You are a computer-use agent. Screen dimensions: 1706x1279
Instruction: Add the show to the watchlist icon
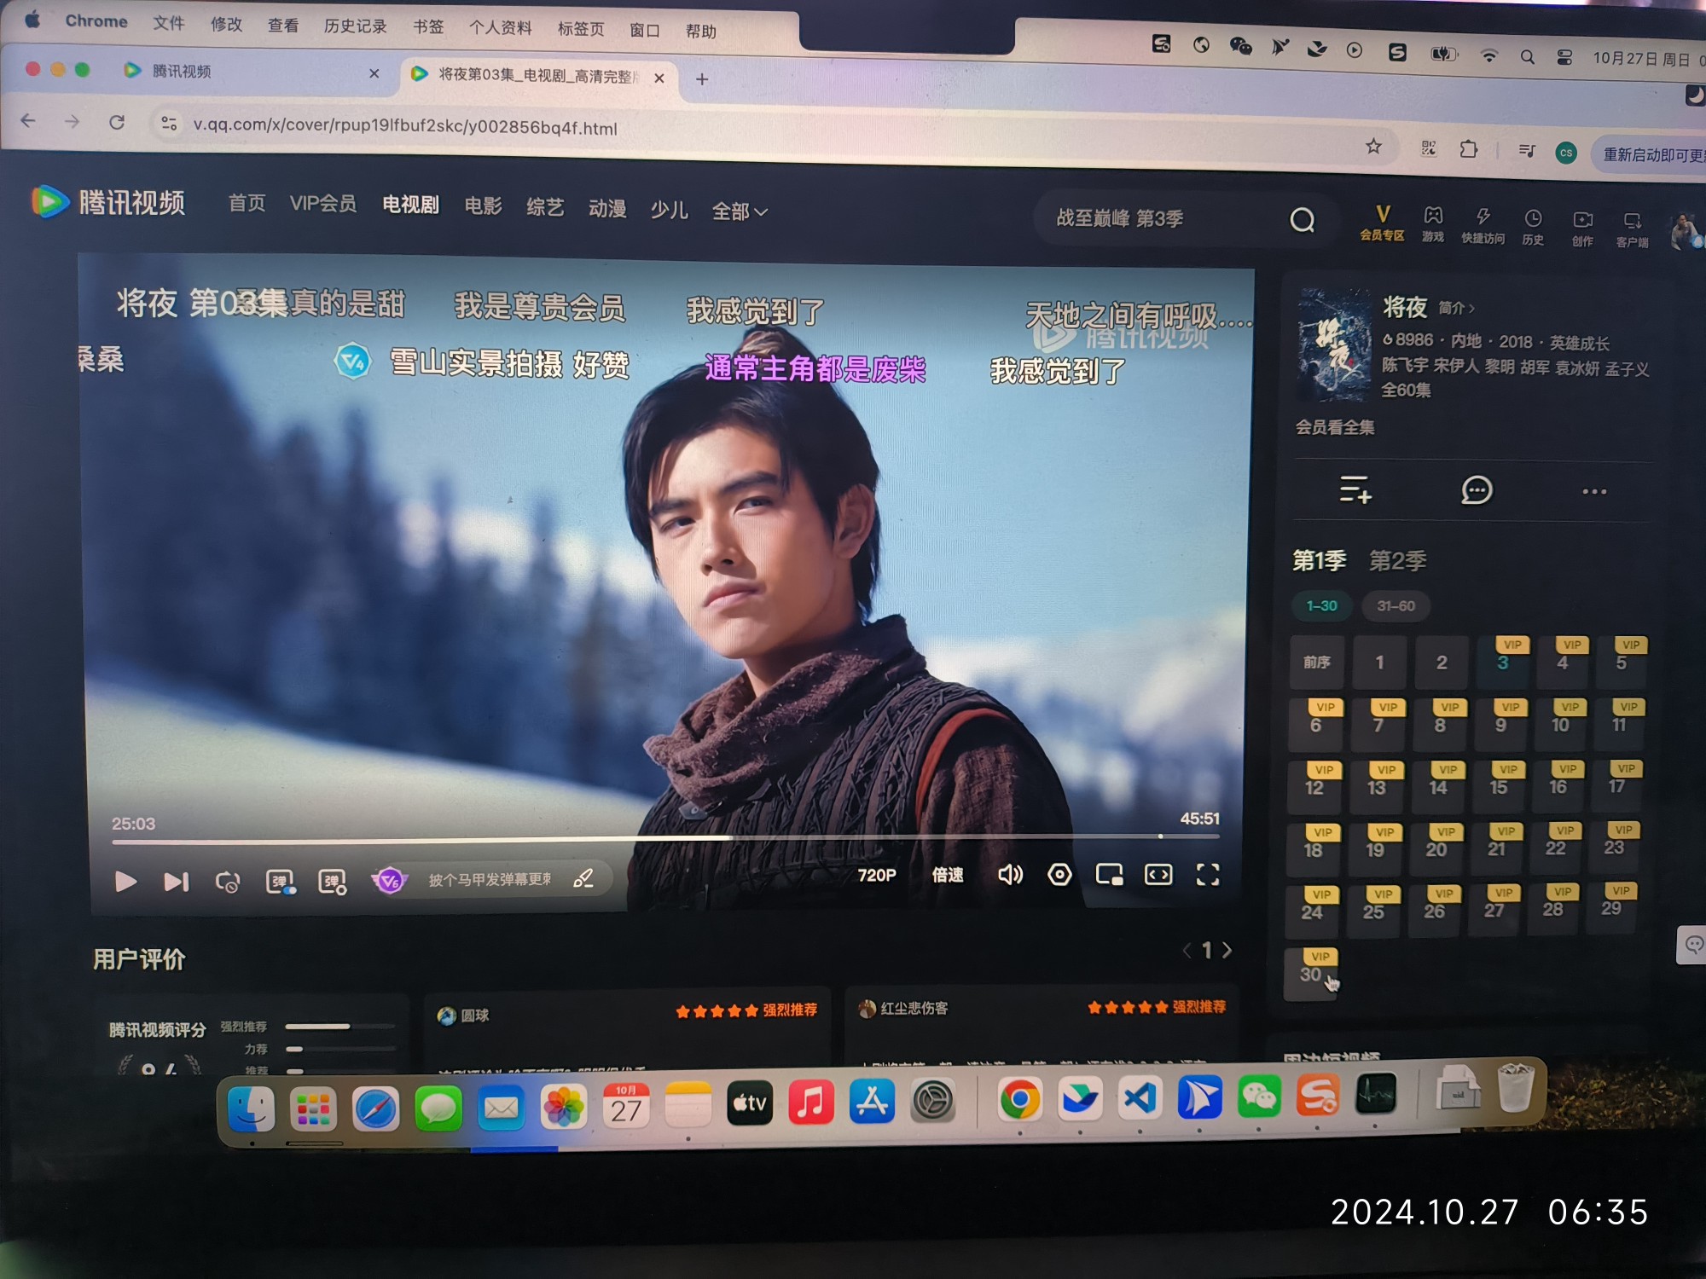click(1355, 489)
